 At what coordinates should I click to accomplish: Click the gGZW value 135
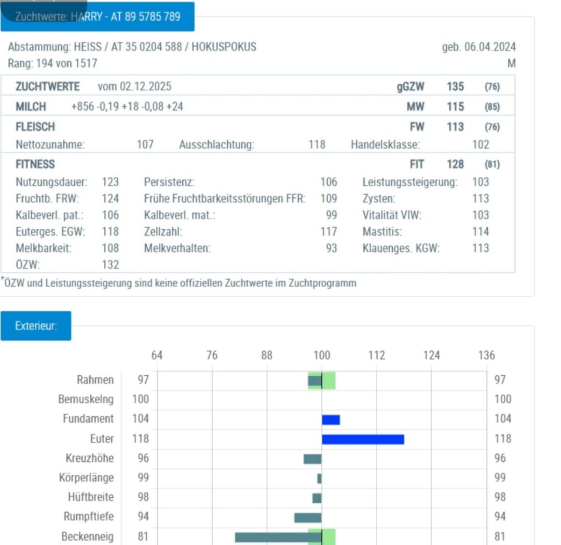[455, 87]
